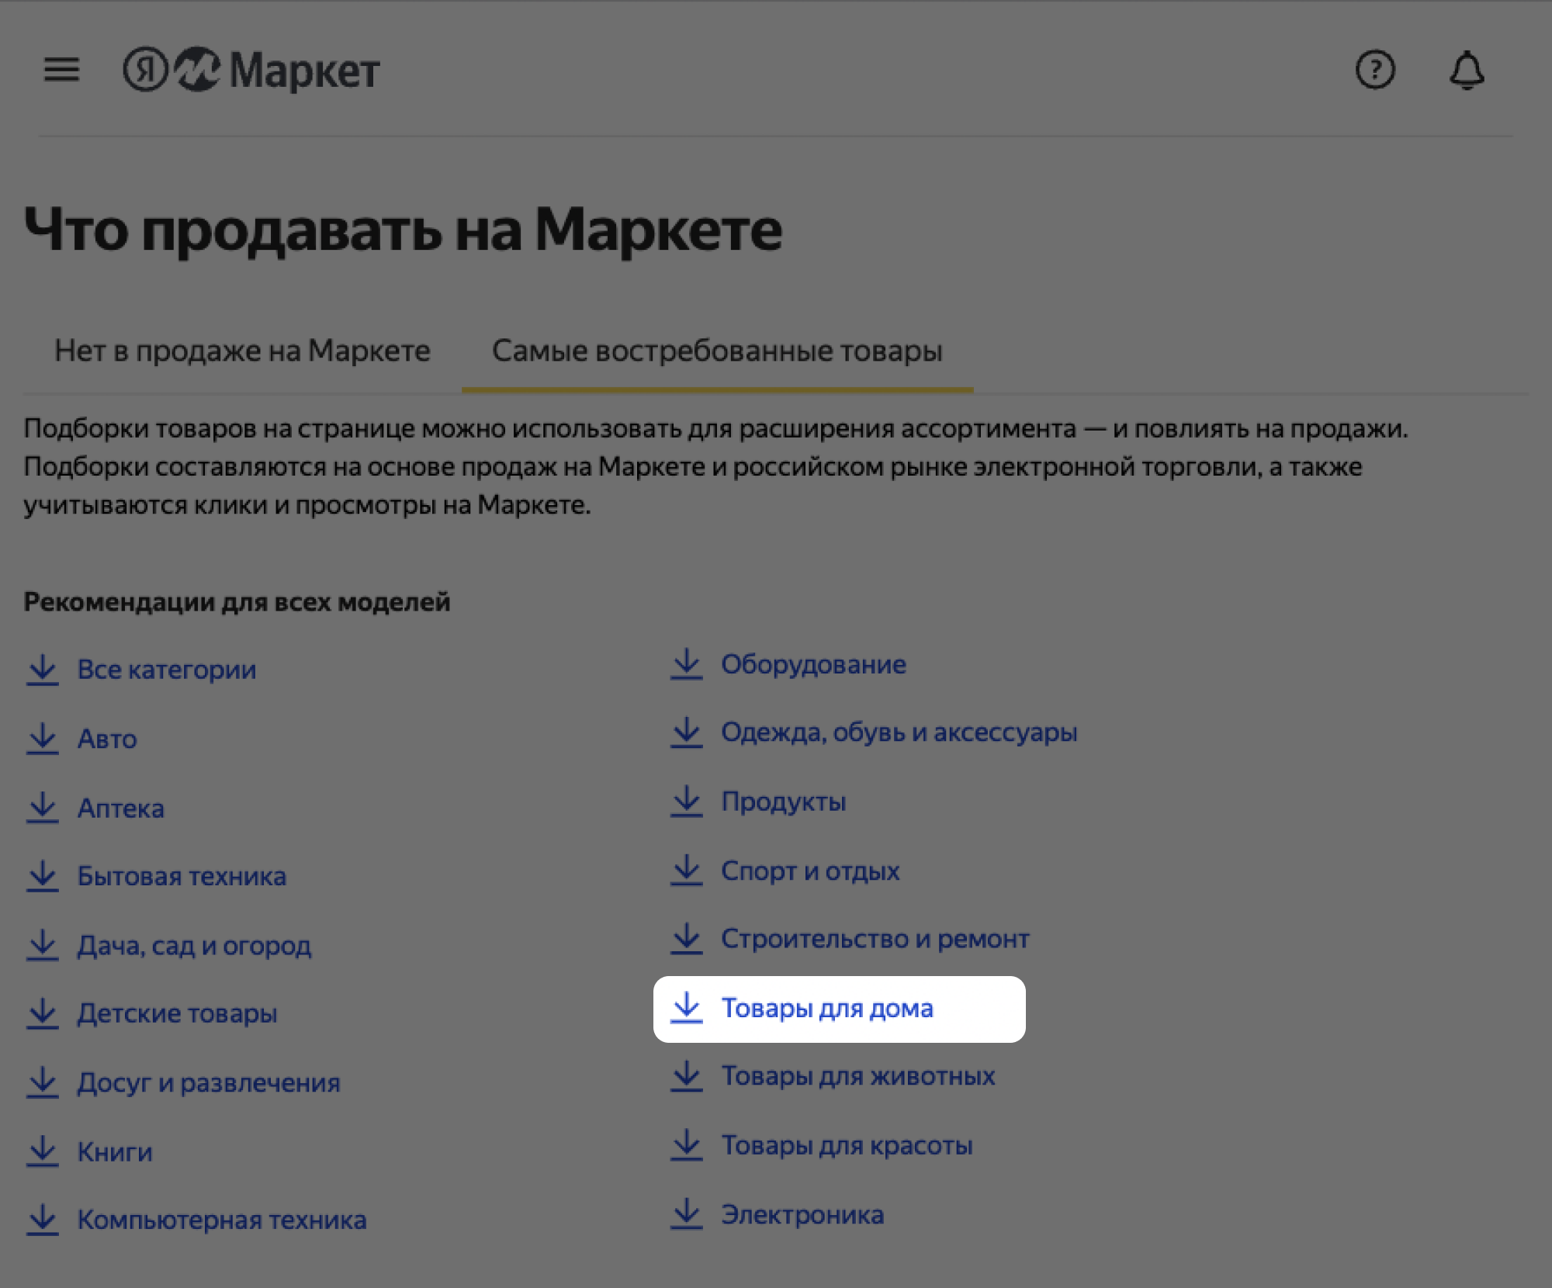Screen dimensions: 1552x1288
Task: Click download arrow for Товары для дома
Action: tap(687, 1008)
